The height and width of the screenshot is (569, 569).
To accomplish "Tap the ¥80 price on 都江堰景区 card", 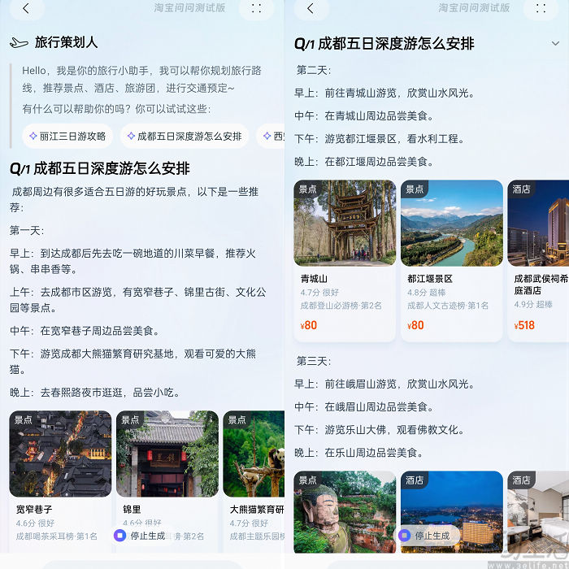I will (x=416, y=325).
